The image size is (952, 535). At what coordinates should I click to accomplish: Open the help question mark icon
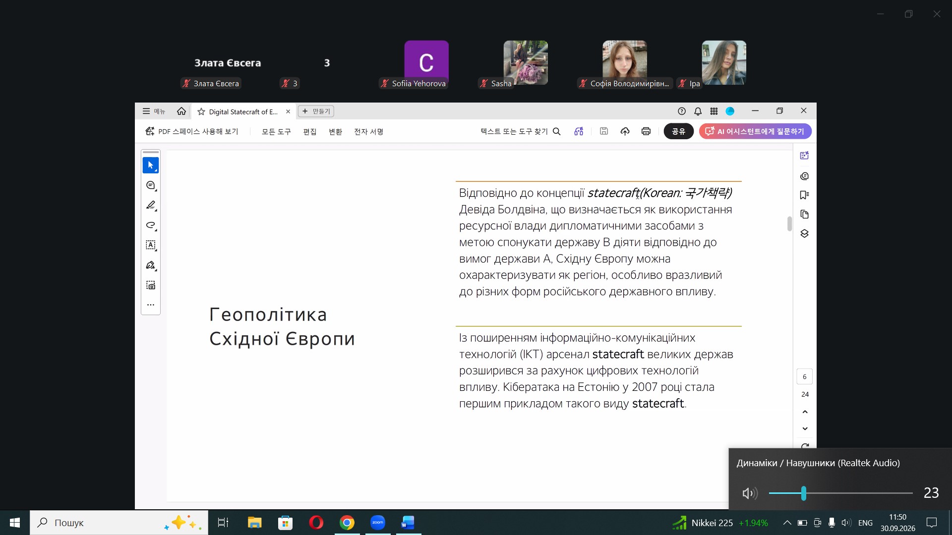[x=682, y=111]
